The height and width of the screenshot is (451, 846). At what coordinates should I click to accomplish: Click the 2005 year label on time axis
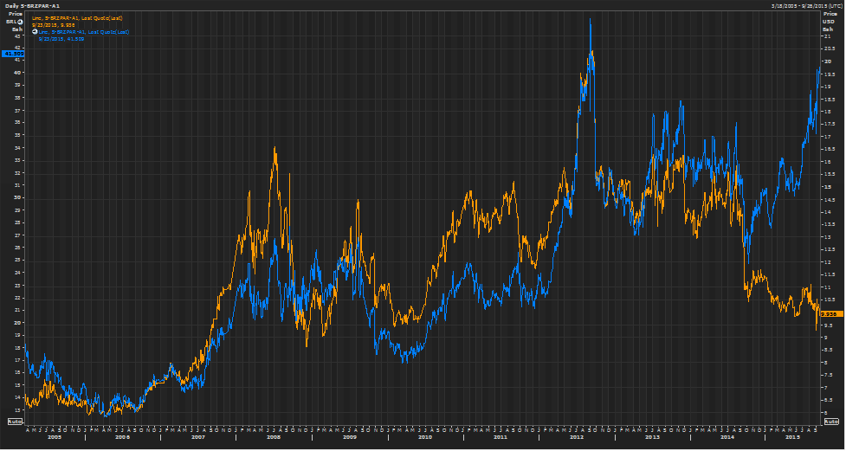[54, 437]
